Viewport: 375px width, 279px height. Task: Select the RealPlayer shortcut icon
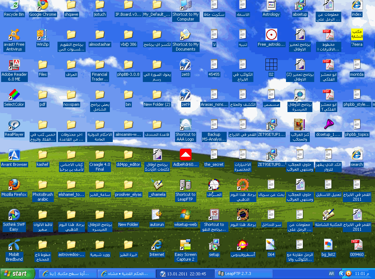tap(14, 125)
